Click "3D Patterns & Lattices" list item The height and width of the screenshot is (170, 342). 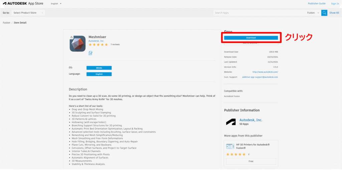pyautogui.click(x=84, y=119)
